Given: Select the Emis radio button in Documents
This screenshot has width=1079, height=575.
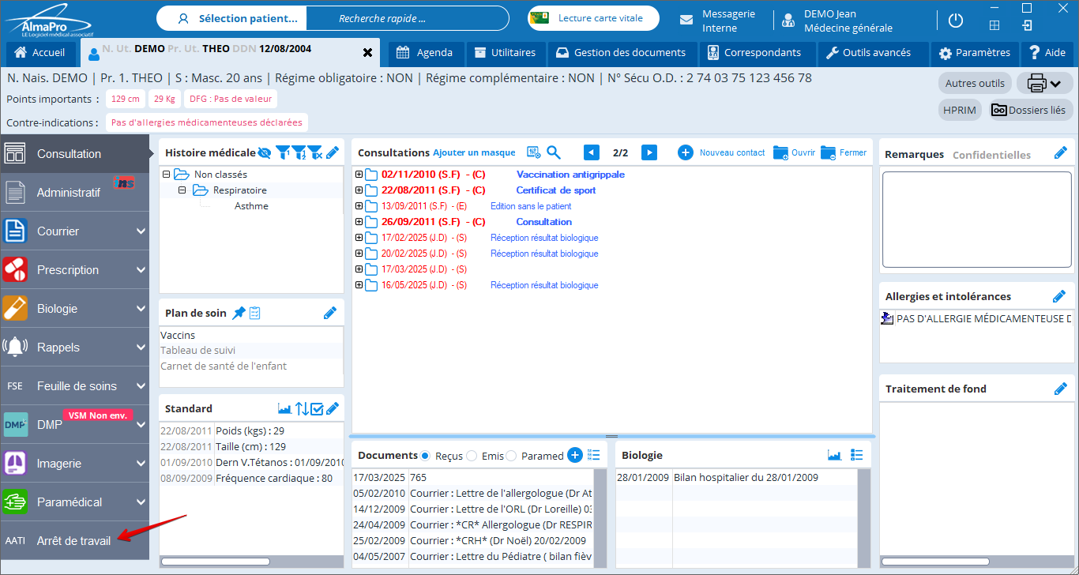Looking at the screenshot, I should pyautogui.click(x=472, y=456).
